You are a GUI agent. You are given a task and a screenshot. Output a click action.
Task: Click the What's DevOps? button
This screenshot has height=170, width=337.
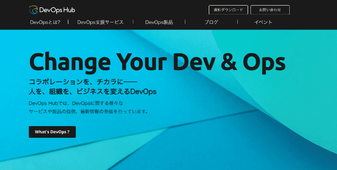click(52, 132)
